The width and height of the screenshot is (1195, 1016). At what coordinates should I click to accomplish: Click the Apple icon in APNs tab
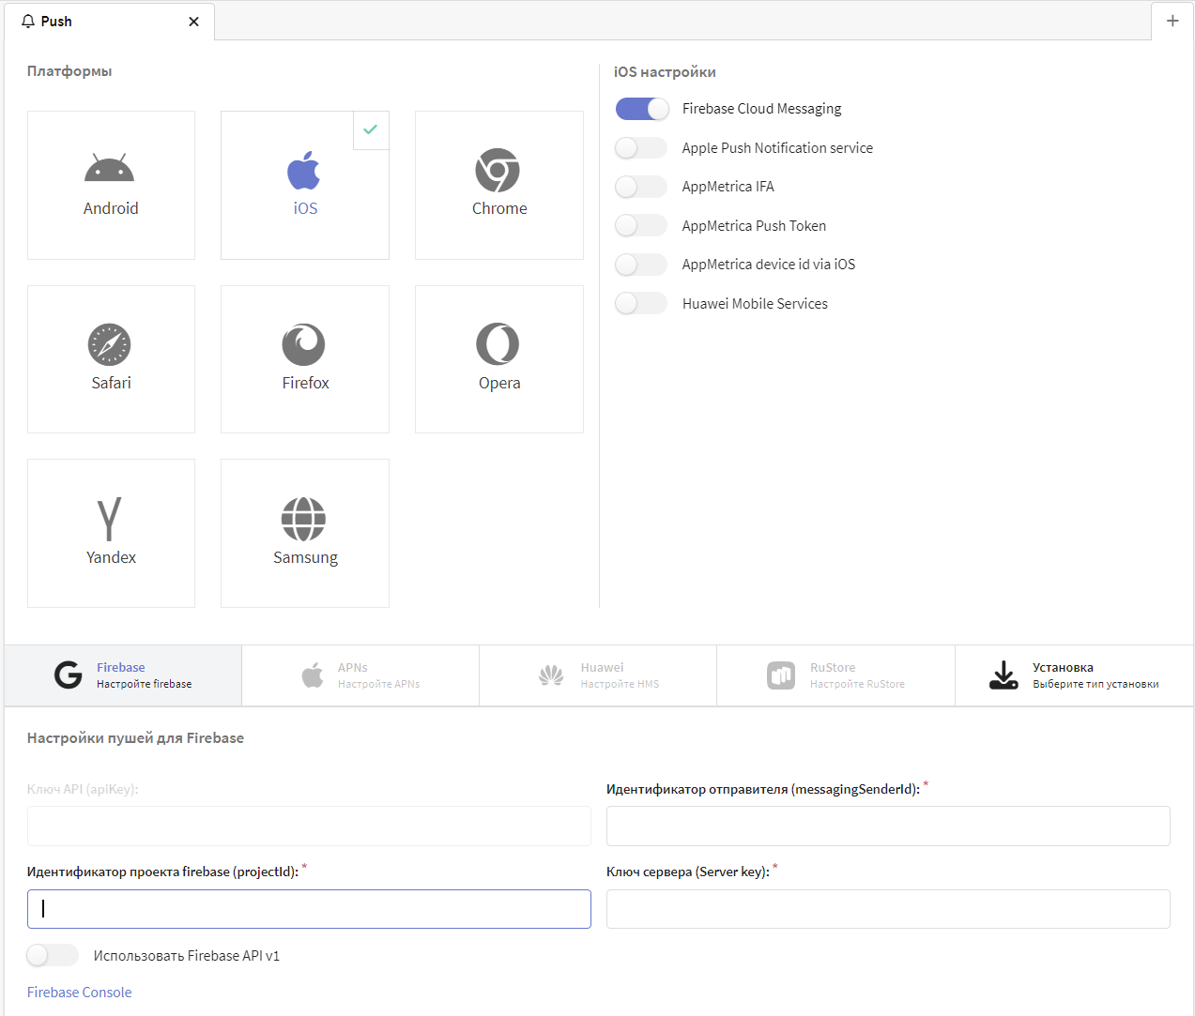pos(313,675)
